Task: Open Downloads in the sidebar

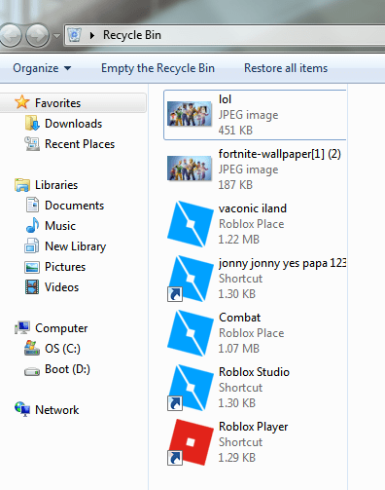Action: 73,124
